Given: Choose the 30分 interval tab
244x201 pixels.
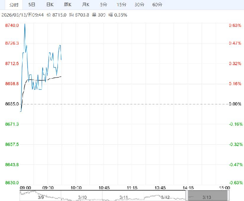Looking at the screenshot, I should point(139,5).
